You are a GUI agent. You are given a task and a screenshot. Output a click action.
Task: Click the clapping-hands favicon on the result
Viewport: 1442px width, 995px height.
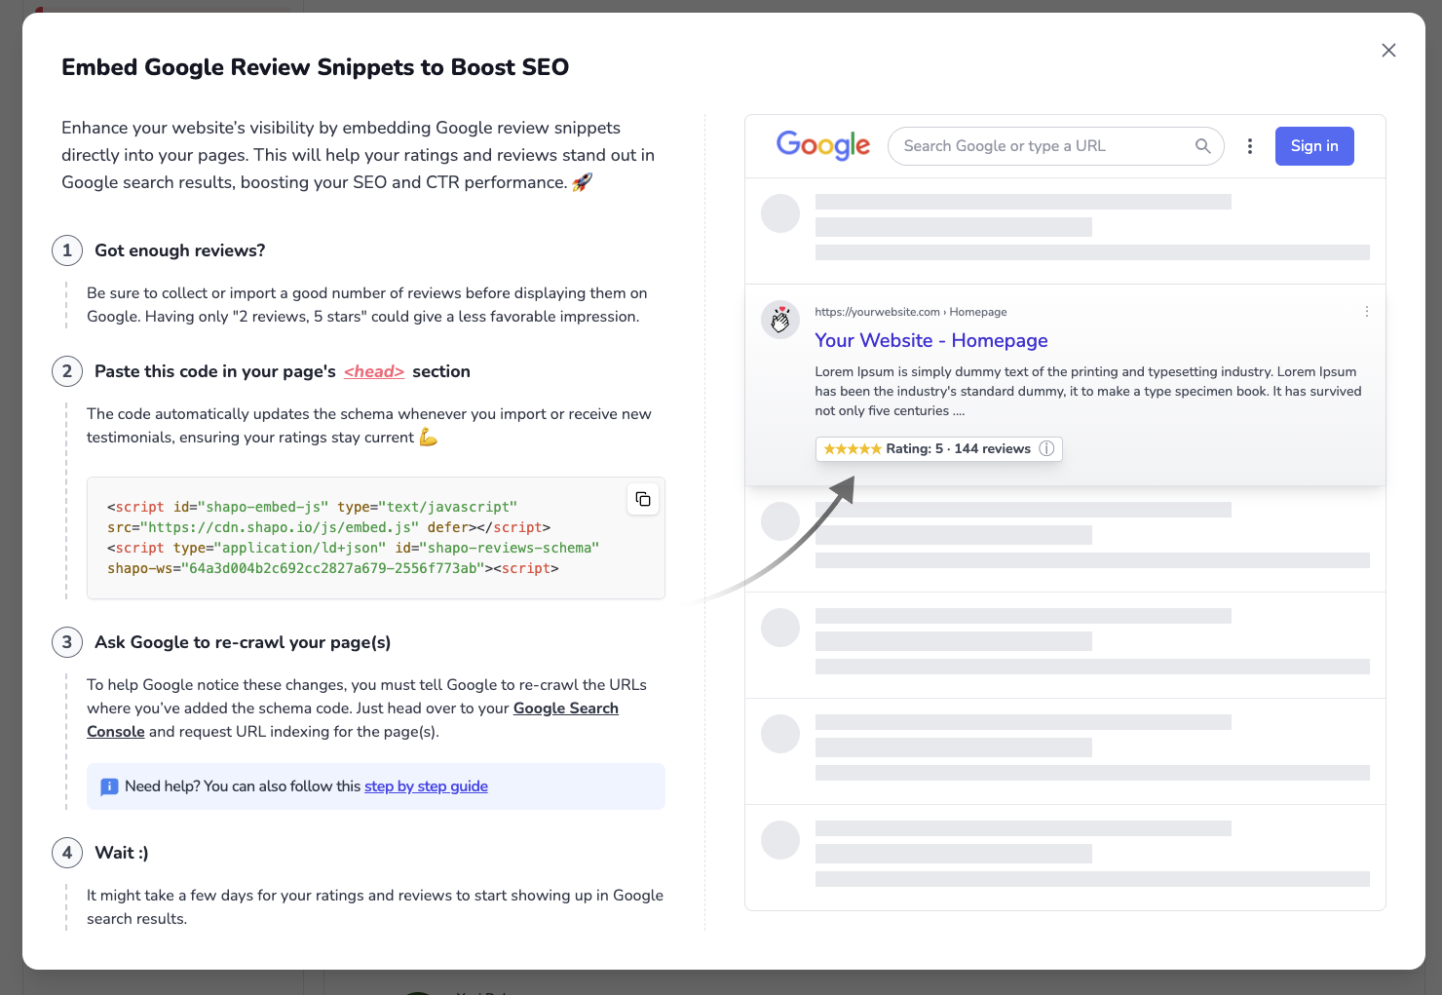coord(779,320)
